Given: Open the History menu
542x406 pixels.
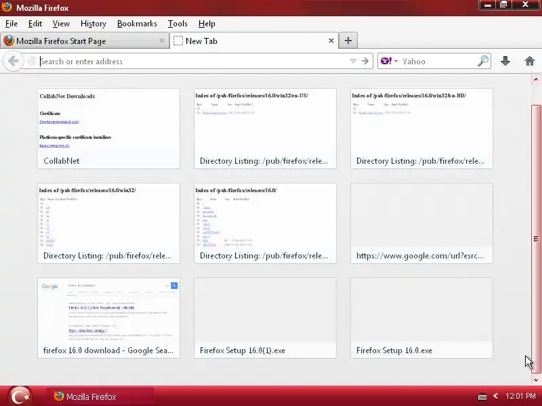Looking at the screenshot, I should [x=93, y=24].
